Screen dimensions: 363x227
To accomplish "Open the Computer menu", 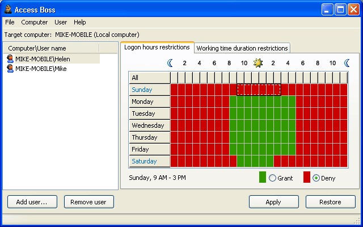I will (35, 22).
